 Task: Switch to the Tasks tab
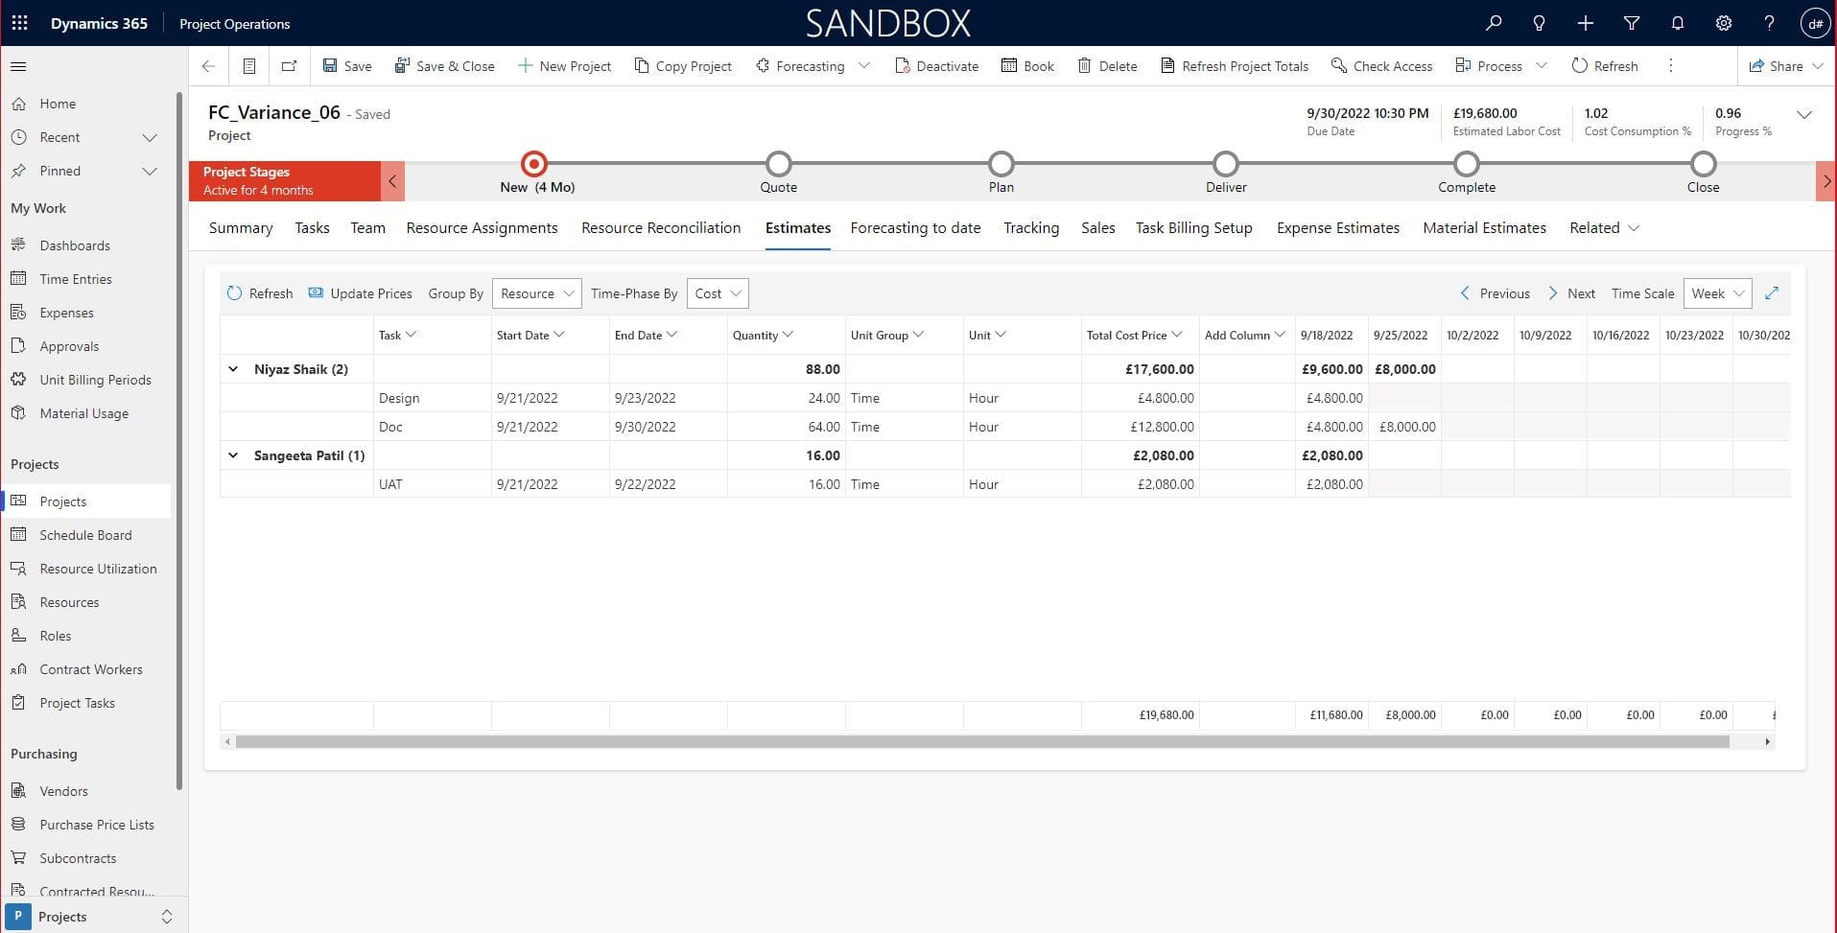point(312,228)
